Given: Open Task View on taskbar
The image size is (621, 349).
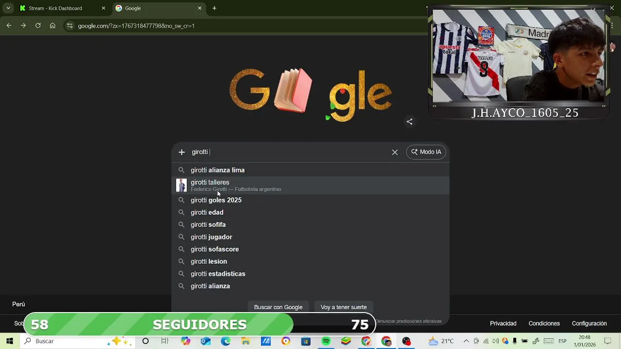Looking at the screenshot, I should point(165,341).
